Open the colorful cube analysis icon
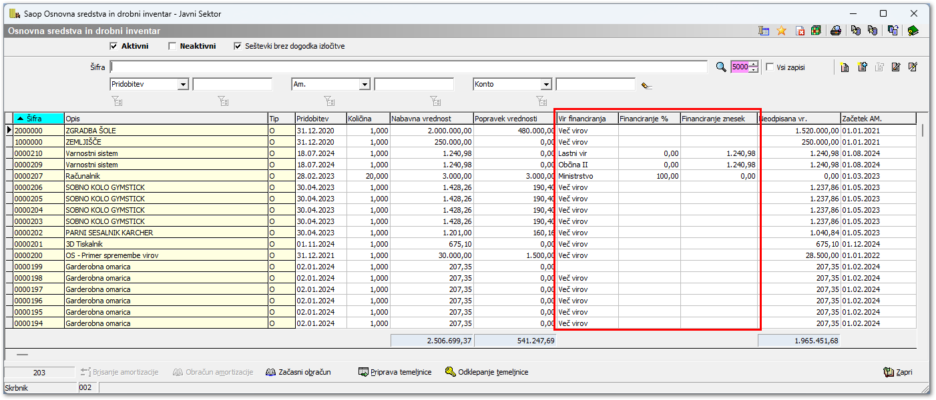 coord(815,31)
